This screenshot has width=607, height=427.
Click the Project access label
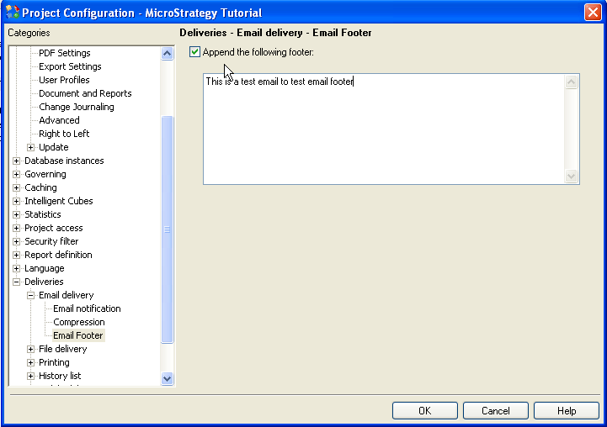pyautogui.click(x=53, y=228)
